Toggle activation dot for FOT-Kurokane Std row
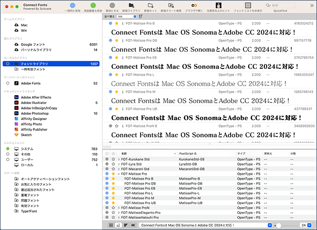 (x=107, y=159)
